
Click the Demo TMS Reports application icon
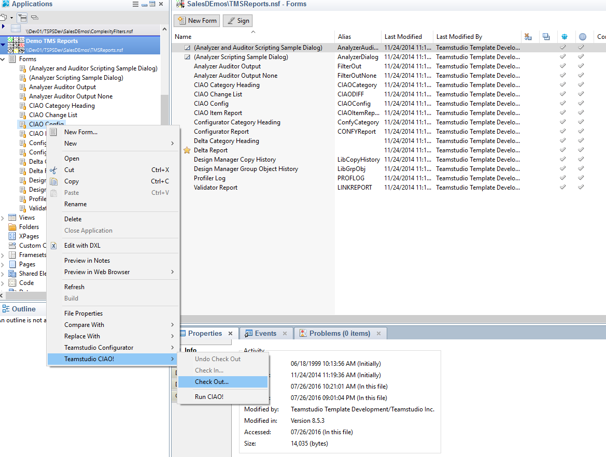pyautogui.click(x=16, y=45)
